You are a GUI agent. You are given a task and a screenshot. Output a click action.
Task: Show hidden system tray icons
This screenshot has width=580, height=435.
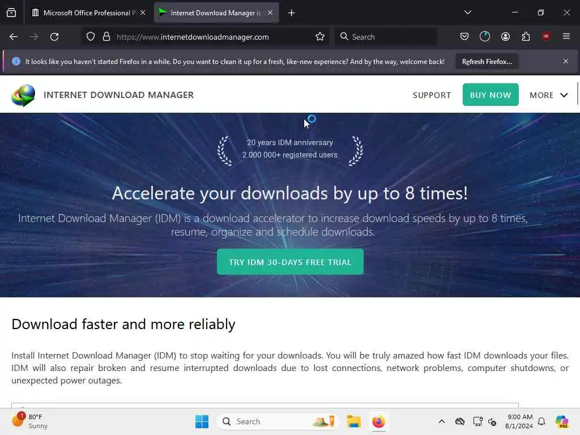(442, 421)
